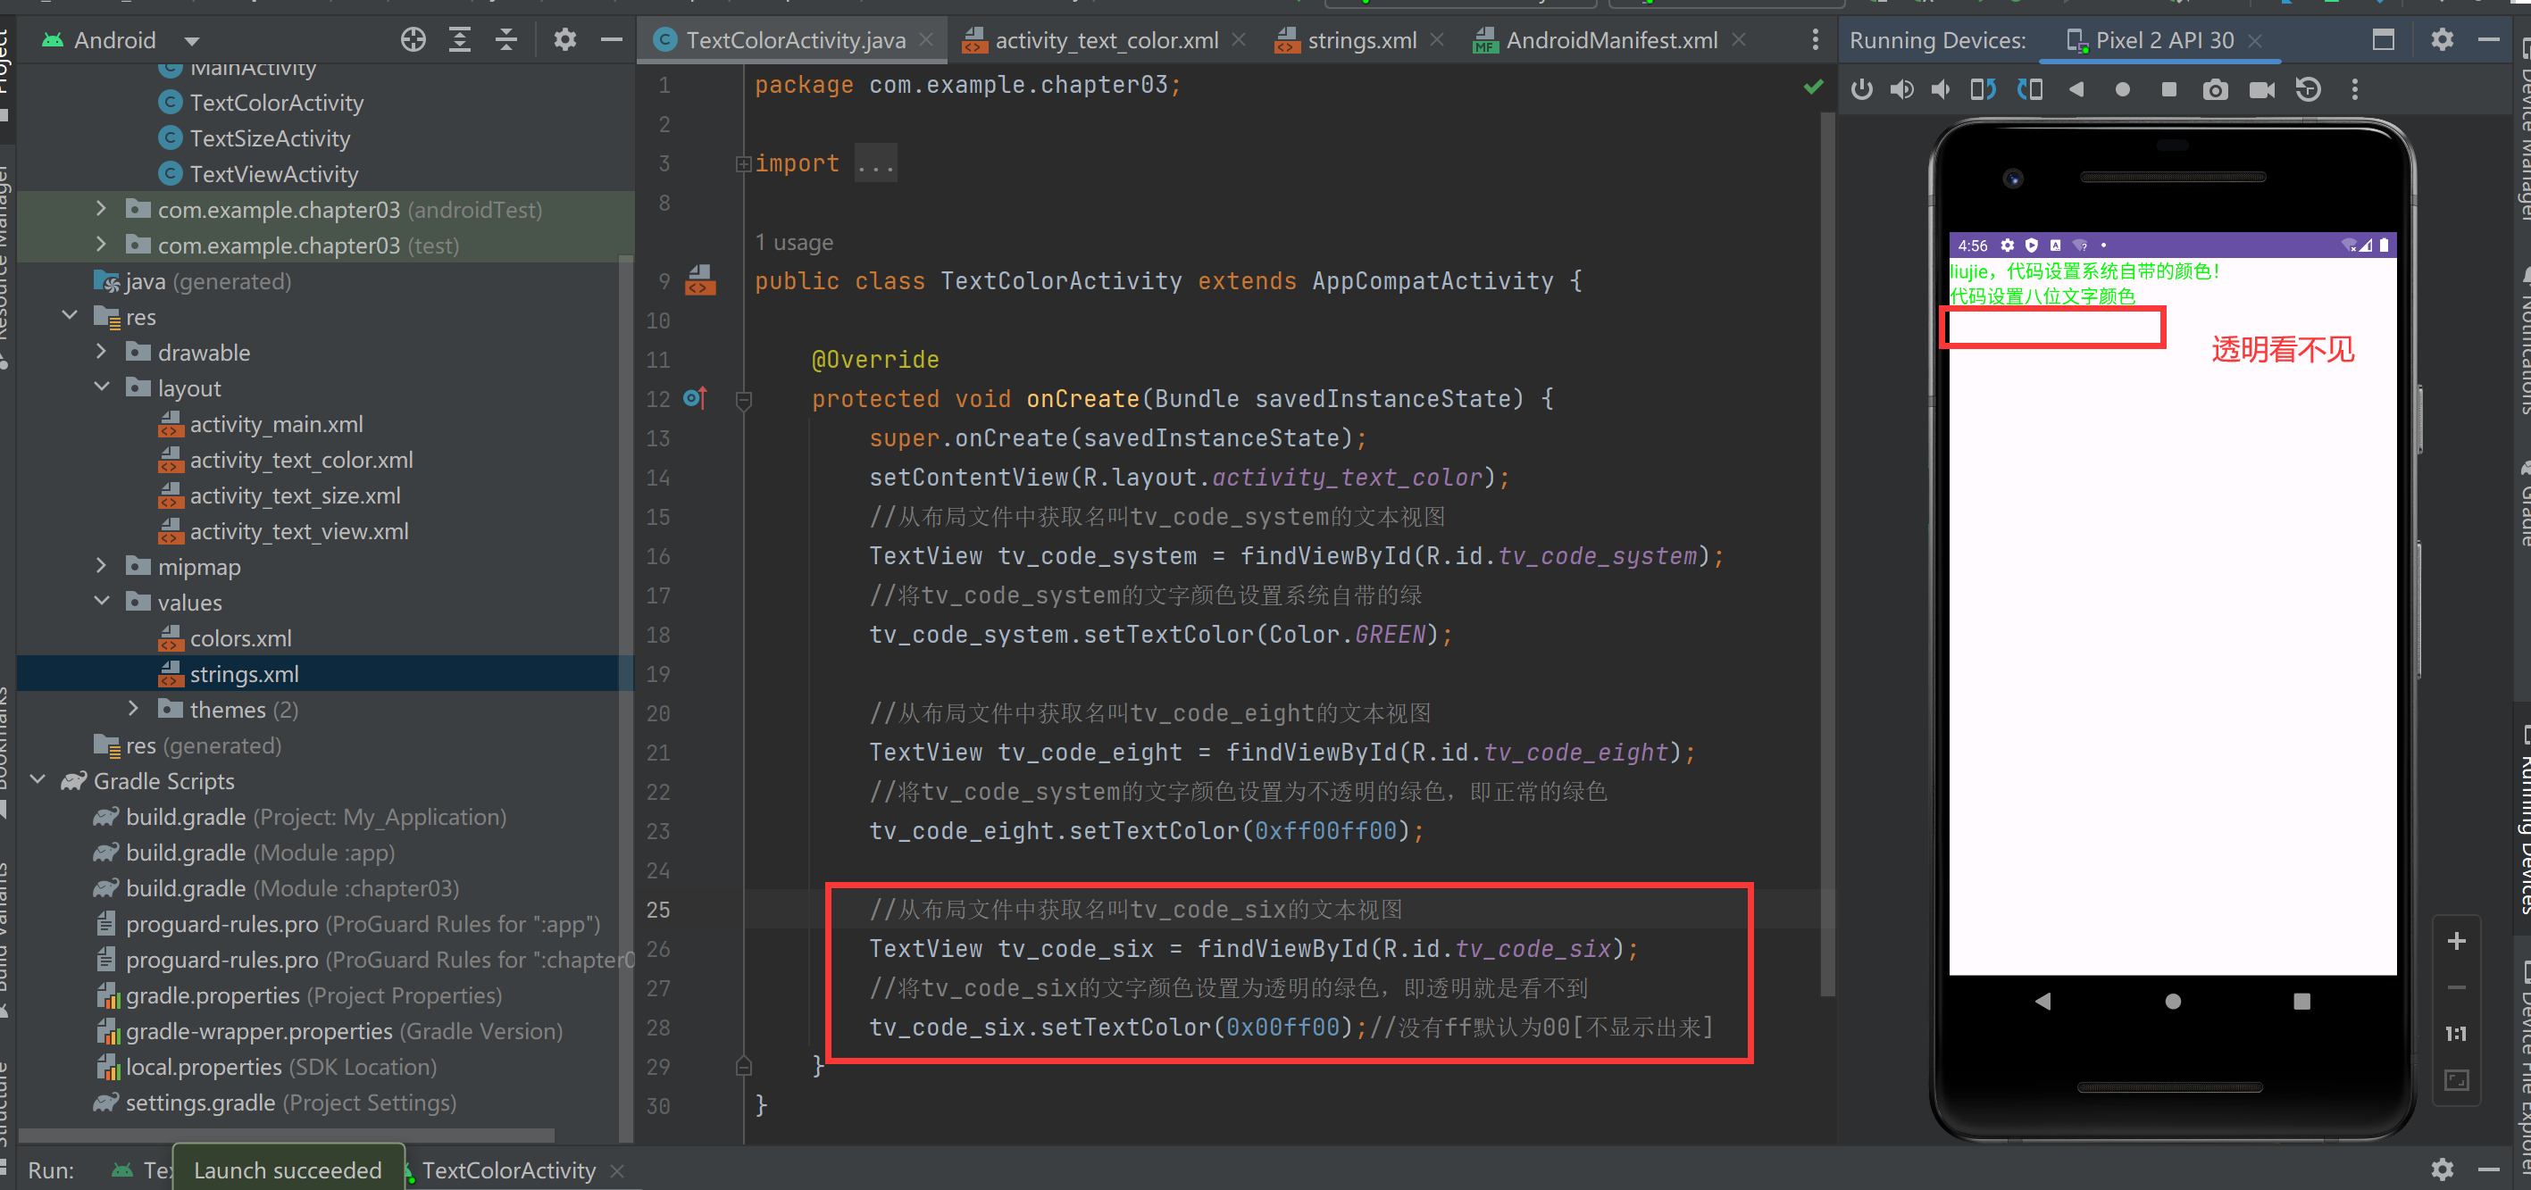Click the colors.xml file in values
The image size is (2531, 1190).
[x=238, y=640]
